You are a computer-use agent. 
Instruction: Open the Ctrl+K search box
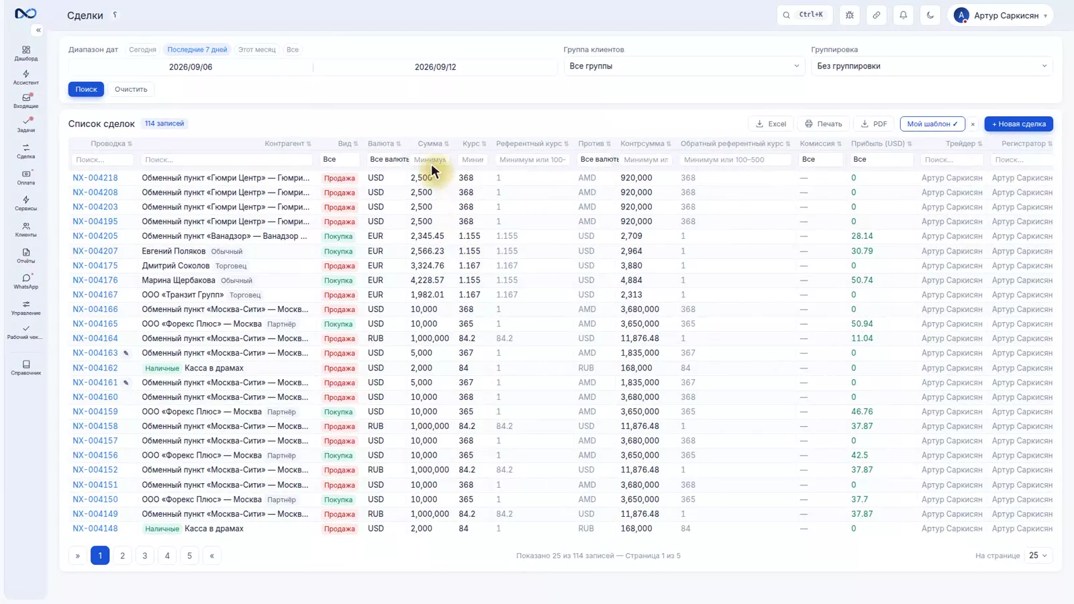(x=805, y=15)
